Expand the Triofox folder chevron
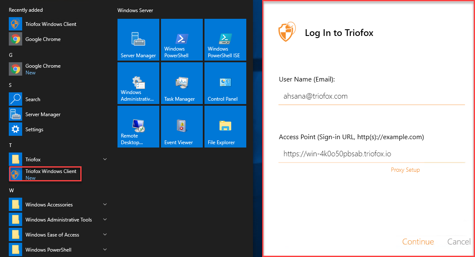Viewport: 475px width, 257px height. 105,159
